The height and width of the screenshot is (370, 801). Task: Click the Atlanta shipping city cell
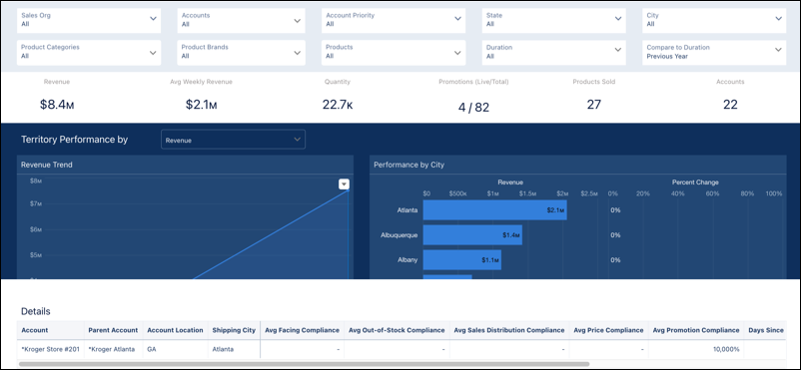click(x=234, y=350)
